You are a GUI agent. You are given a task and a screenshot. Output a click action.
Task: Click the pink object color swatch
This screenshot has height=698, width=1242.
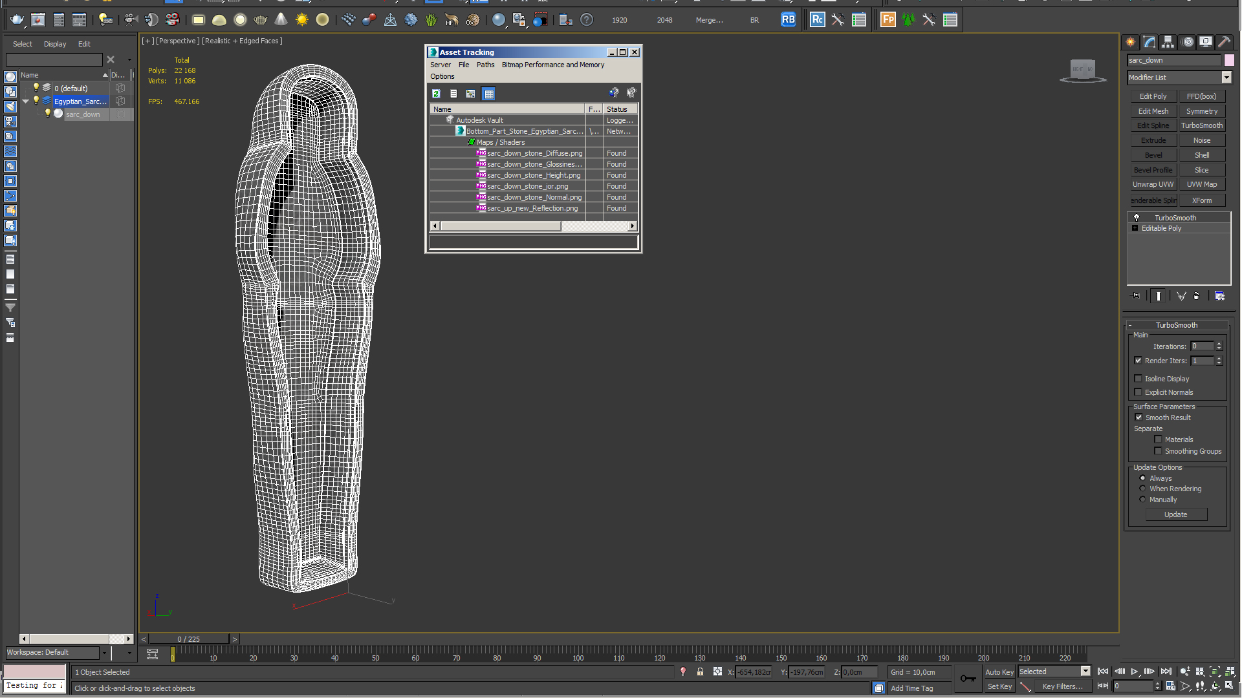[1229, 60]
